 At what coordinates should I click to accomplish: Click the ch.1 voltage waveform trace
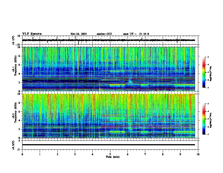108,40
